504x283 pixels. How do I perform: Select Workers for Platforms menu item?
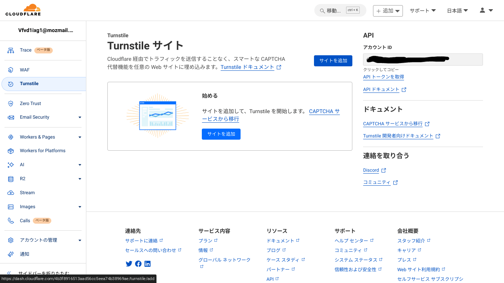[42, 151]
